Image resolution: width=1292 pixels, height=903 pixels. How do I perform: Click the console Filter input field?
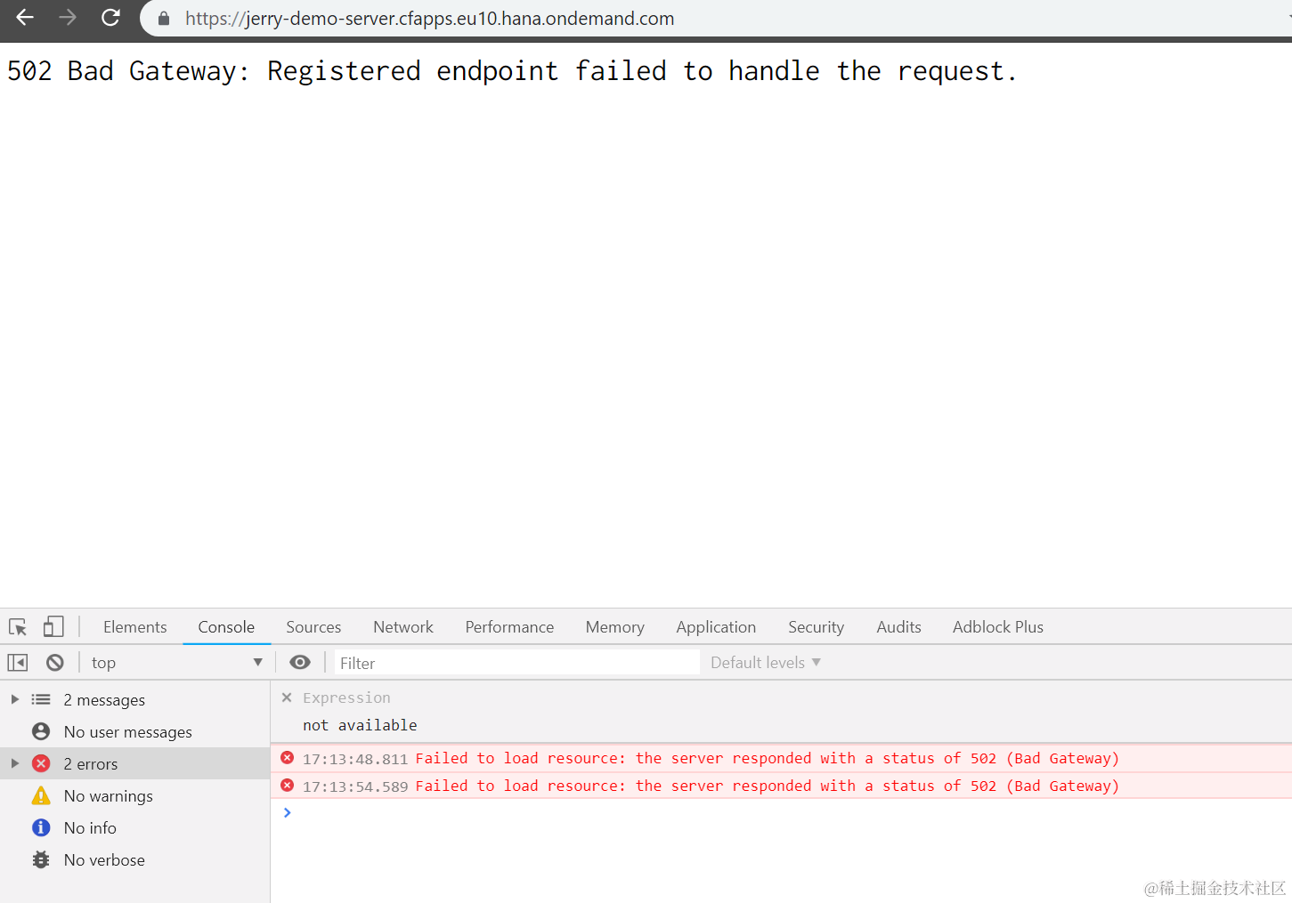[x=517, y=663]
